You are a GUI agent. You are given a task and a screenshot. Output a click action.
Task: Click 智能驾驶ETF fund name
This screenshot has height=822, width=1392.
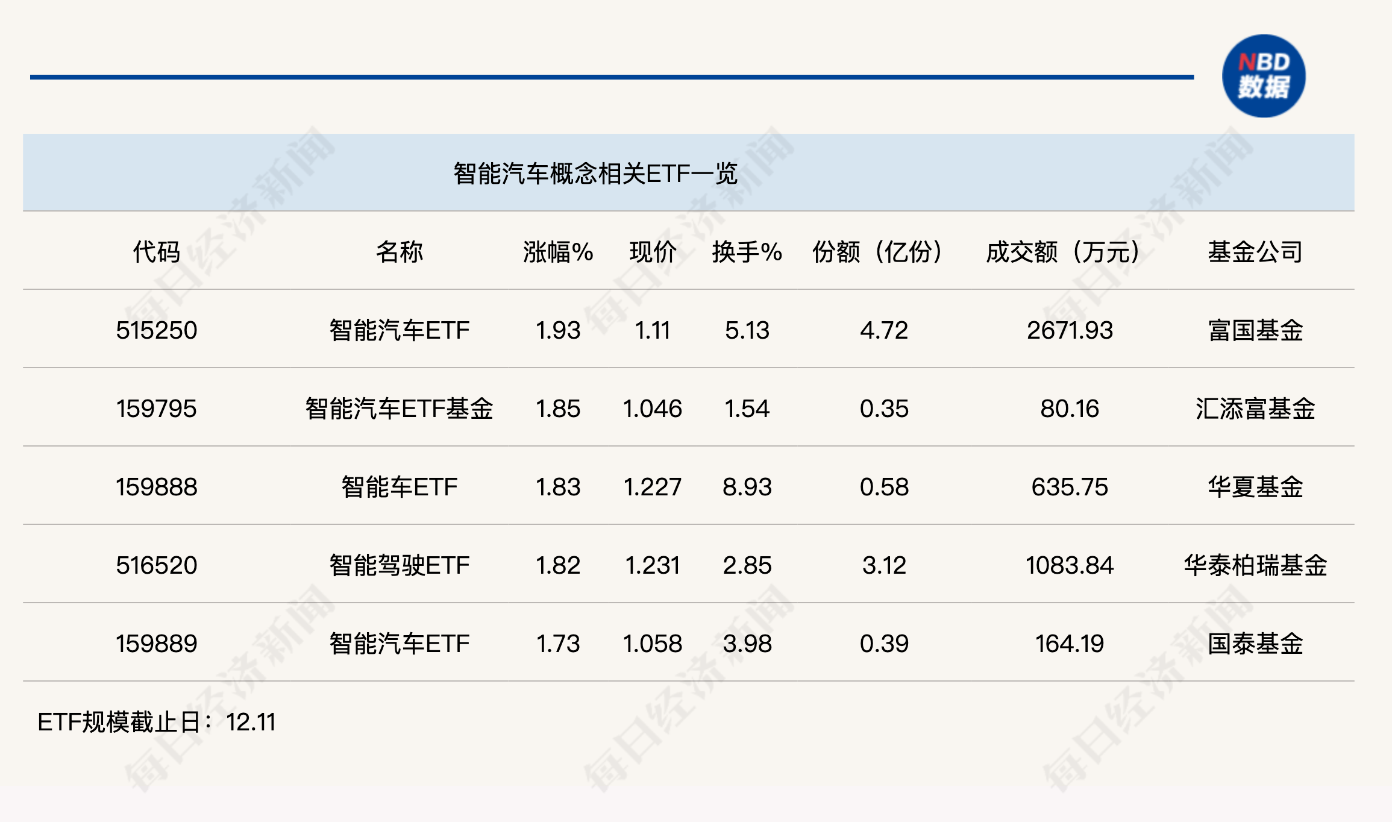click(399, 565)
